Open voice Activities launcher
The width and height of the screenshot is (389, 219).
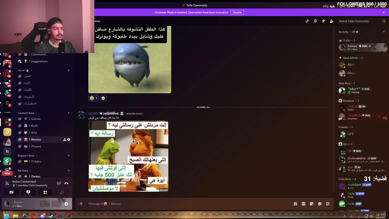click(45, 192)
